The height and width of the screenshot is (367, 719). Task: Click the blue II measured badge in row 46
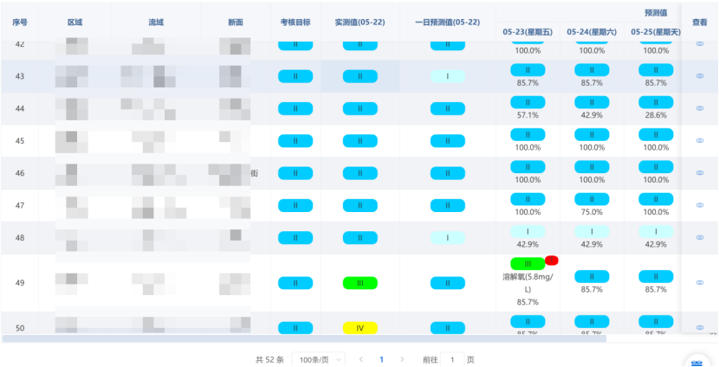tap(360, 173)
